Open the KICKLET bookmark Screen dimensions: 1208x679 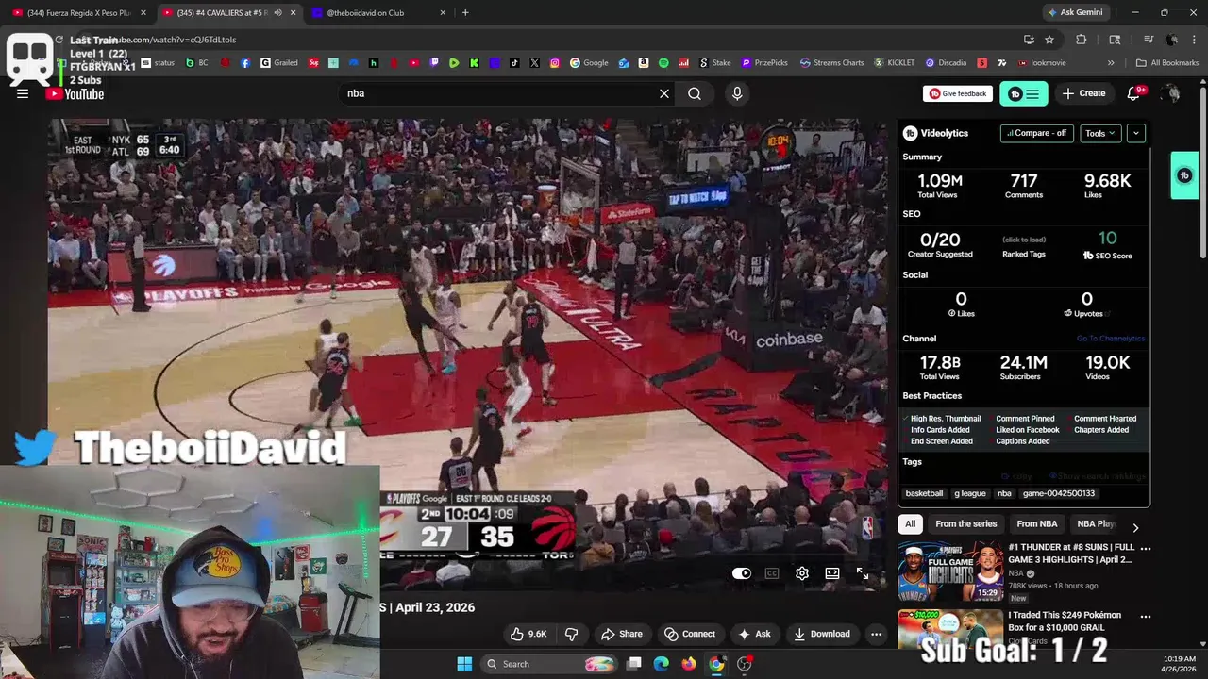click(894, 63)
